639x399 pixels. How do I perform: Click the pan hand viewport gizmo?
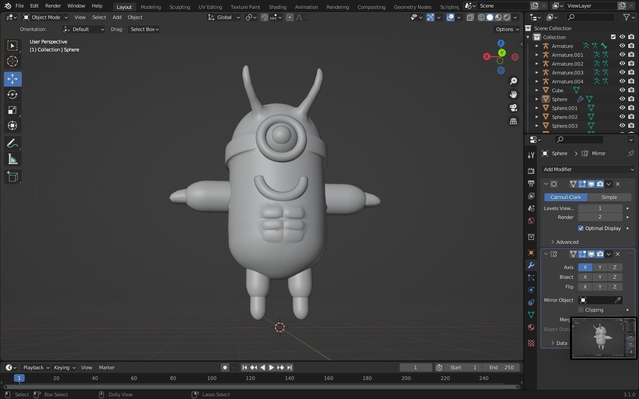pos(513,94)
